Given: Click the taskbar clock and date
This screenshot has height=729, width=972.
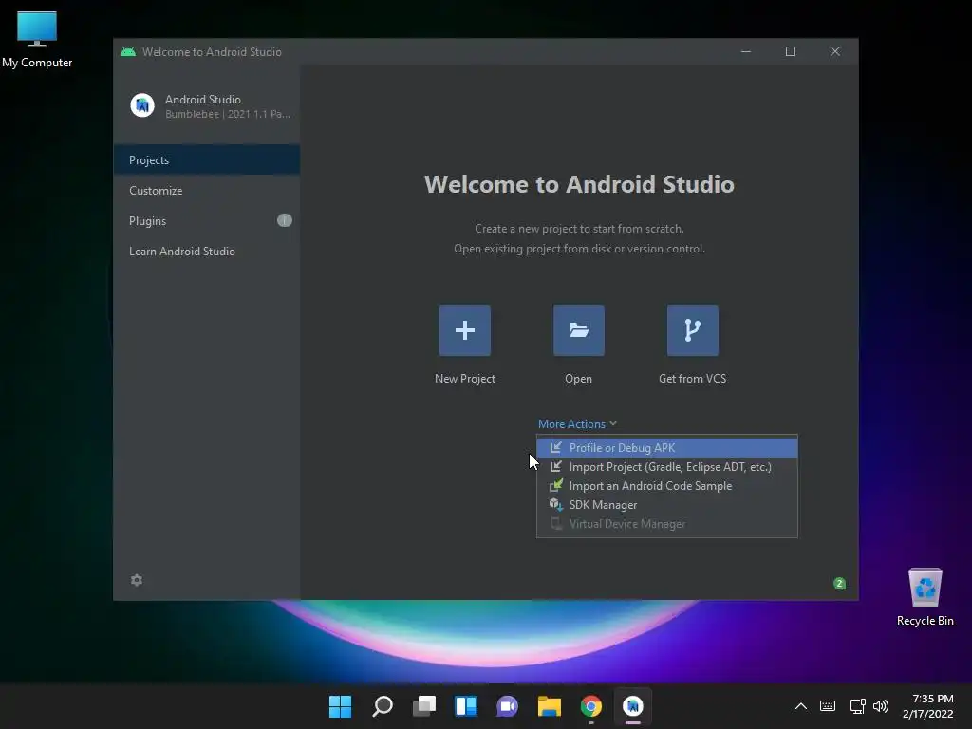Looking at the screenshot, I should [x=928, y=706].
